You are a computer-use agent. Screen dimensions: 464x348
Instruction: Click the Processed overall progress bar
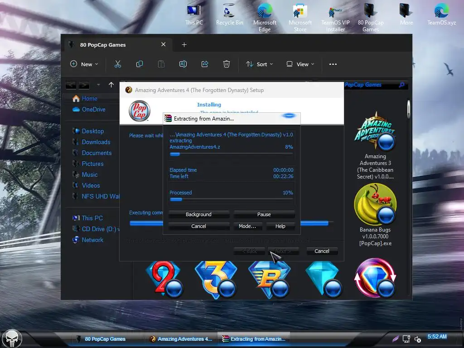(231, 199)
